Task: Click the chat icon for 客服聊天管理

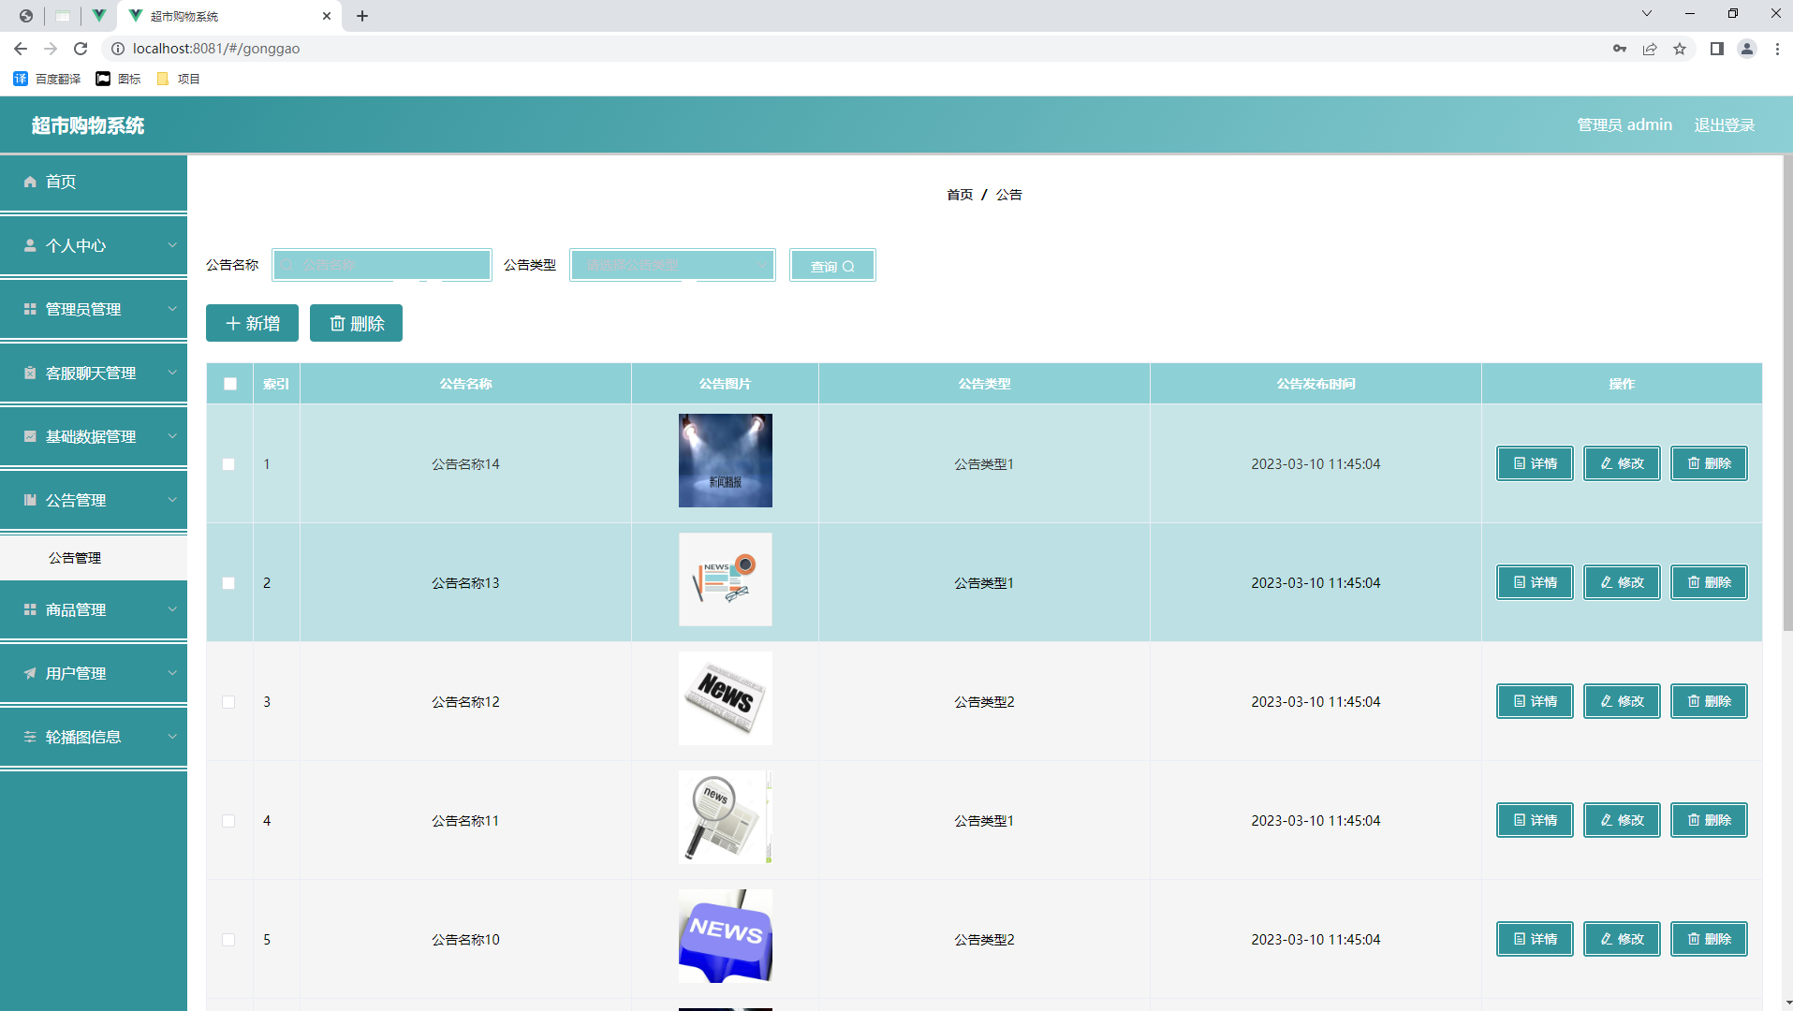Action: coord(29,372)
